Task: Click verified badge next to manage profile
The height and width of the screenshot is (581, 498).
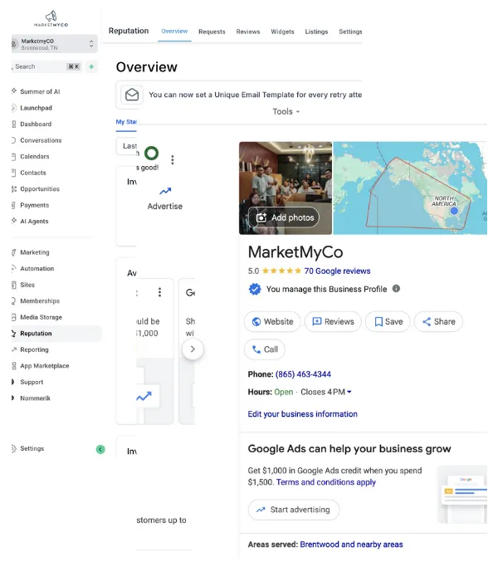Action: (x=255, y=289)
